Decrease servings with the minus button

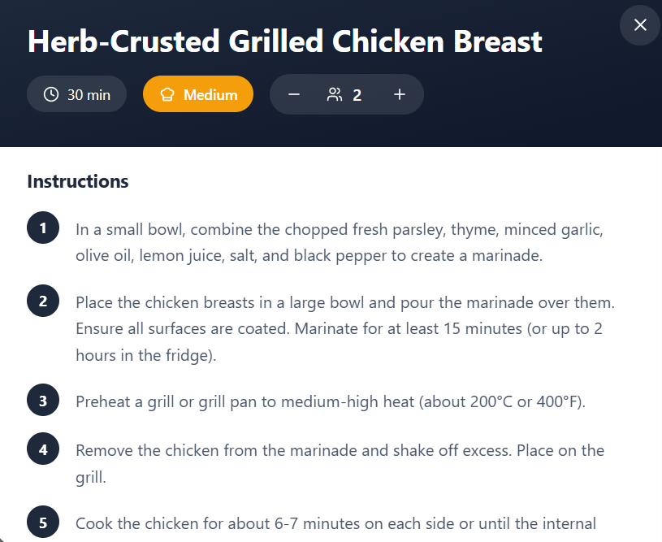[294, 94]
